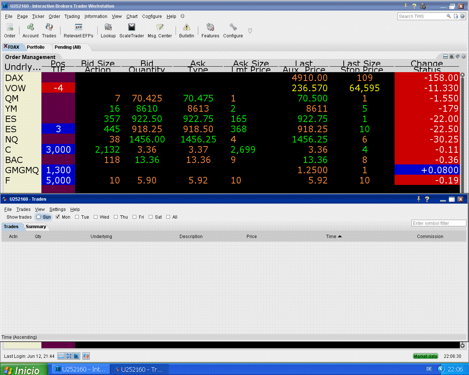Viewport: 469px width, 375px height.
Task: Click the H status bar icon
Action: tap(77, 356)
